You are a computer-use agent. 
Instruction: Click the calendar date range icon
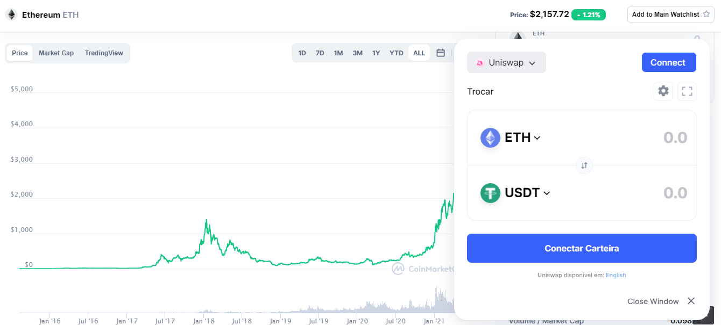441,53
